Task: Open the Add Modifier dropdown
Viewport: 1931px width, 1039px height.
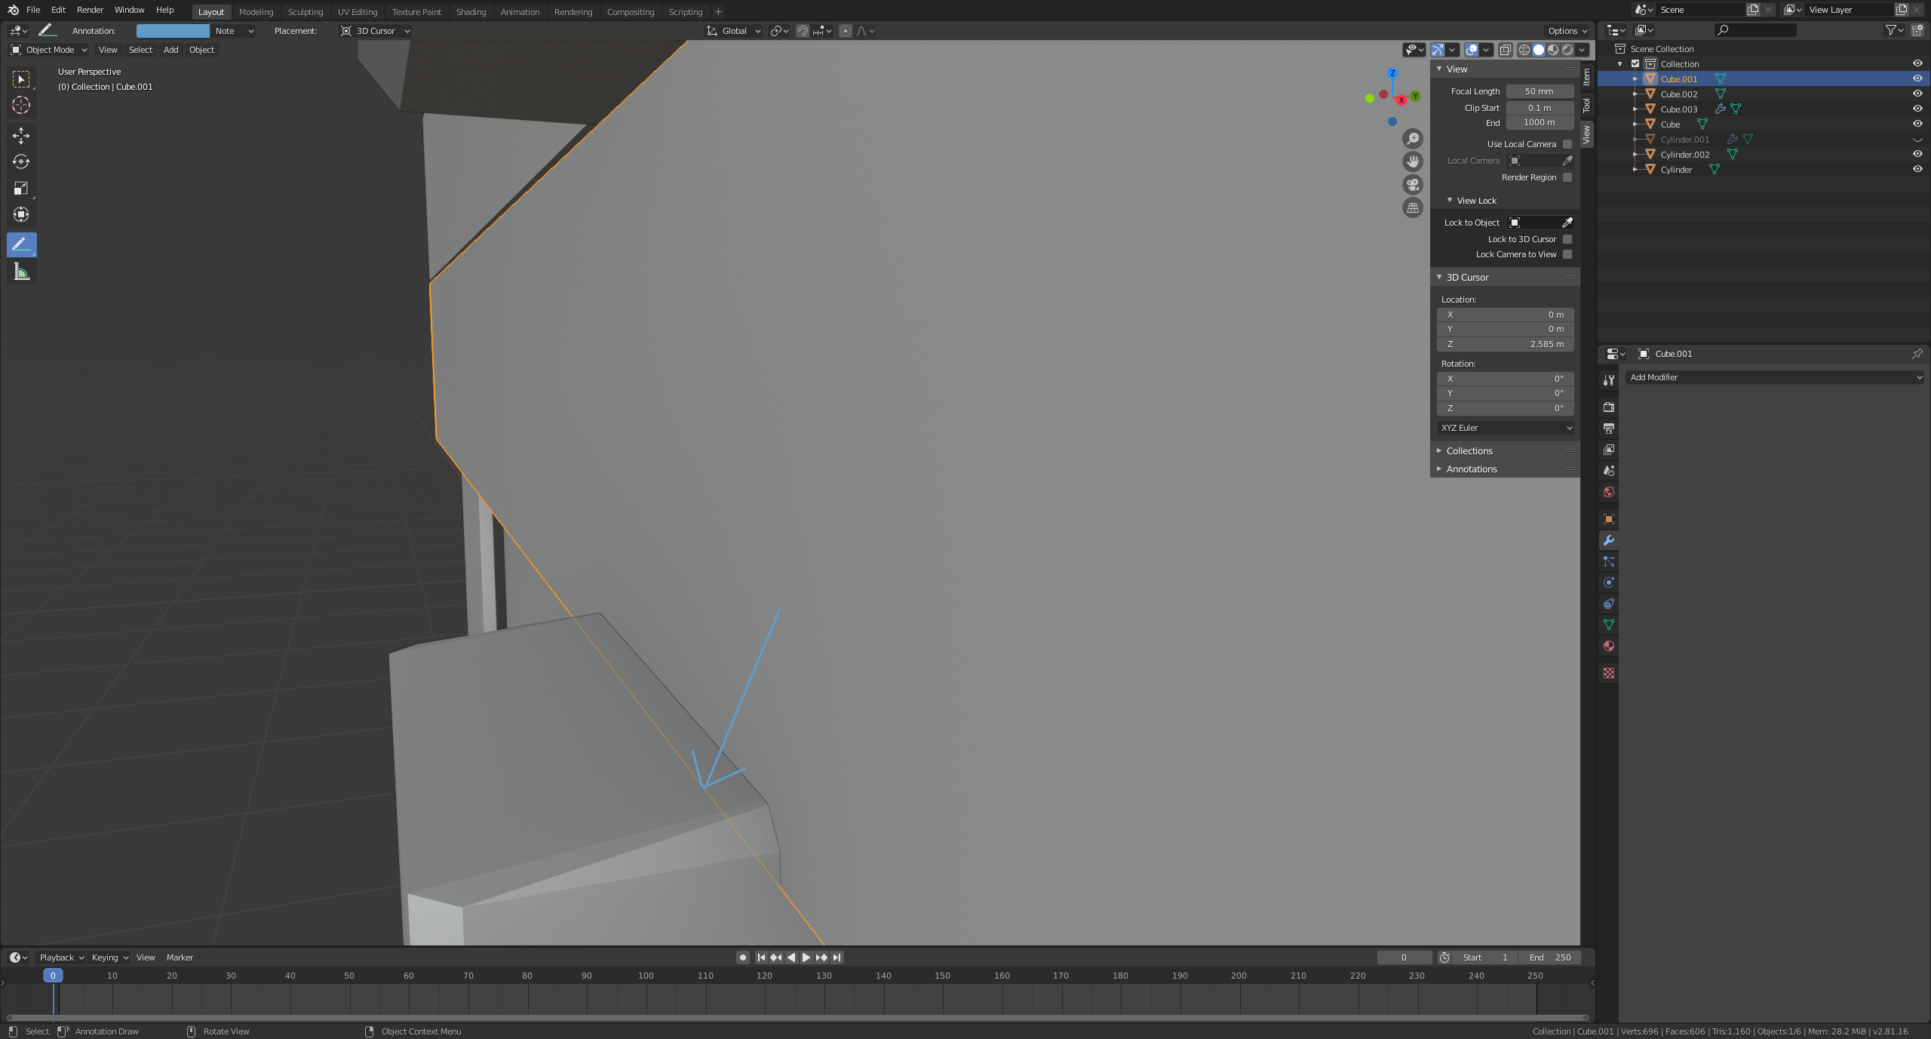Action: coord(1776,377)
